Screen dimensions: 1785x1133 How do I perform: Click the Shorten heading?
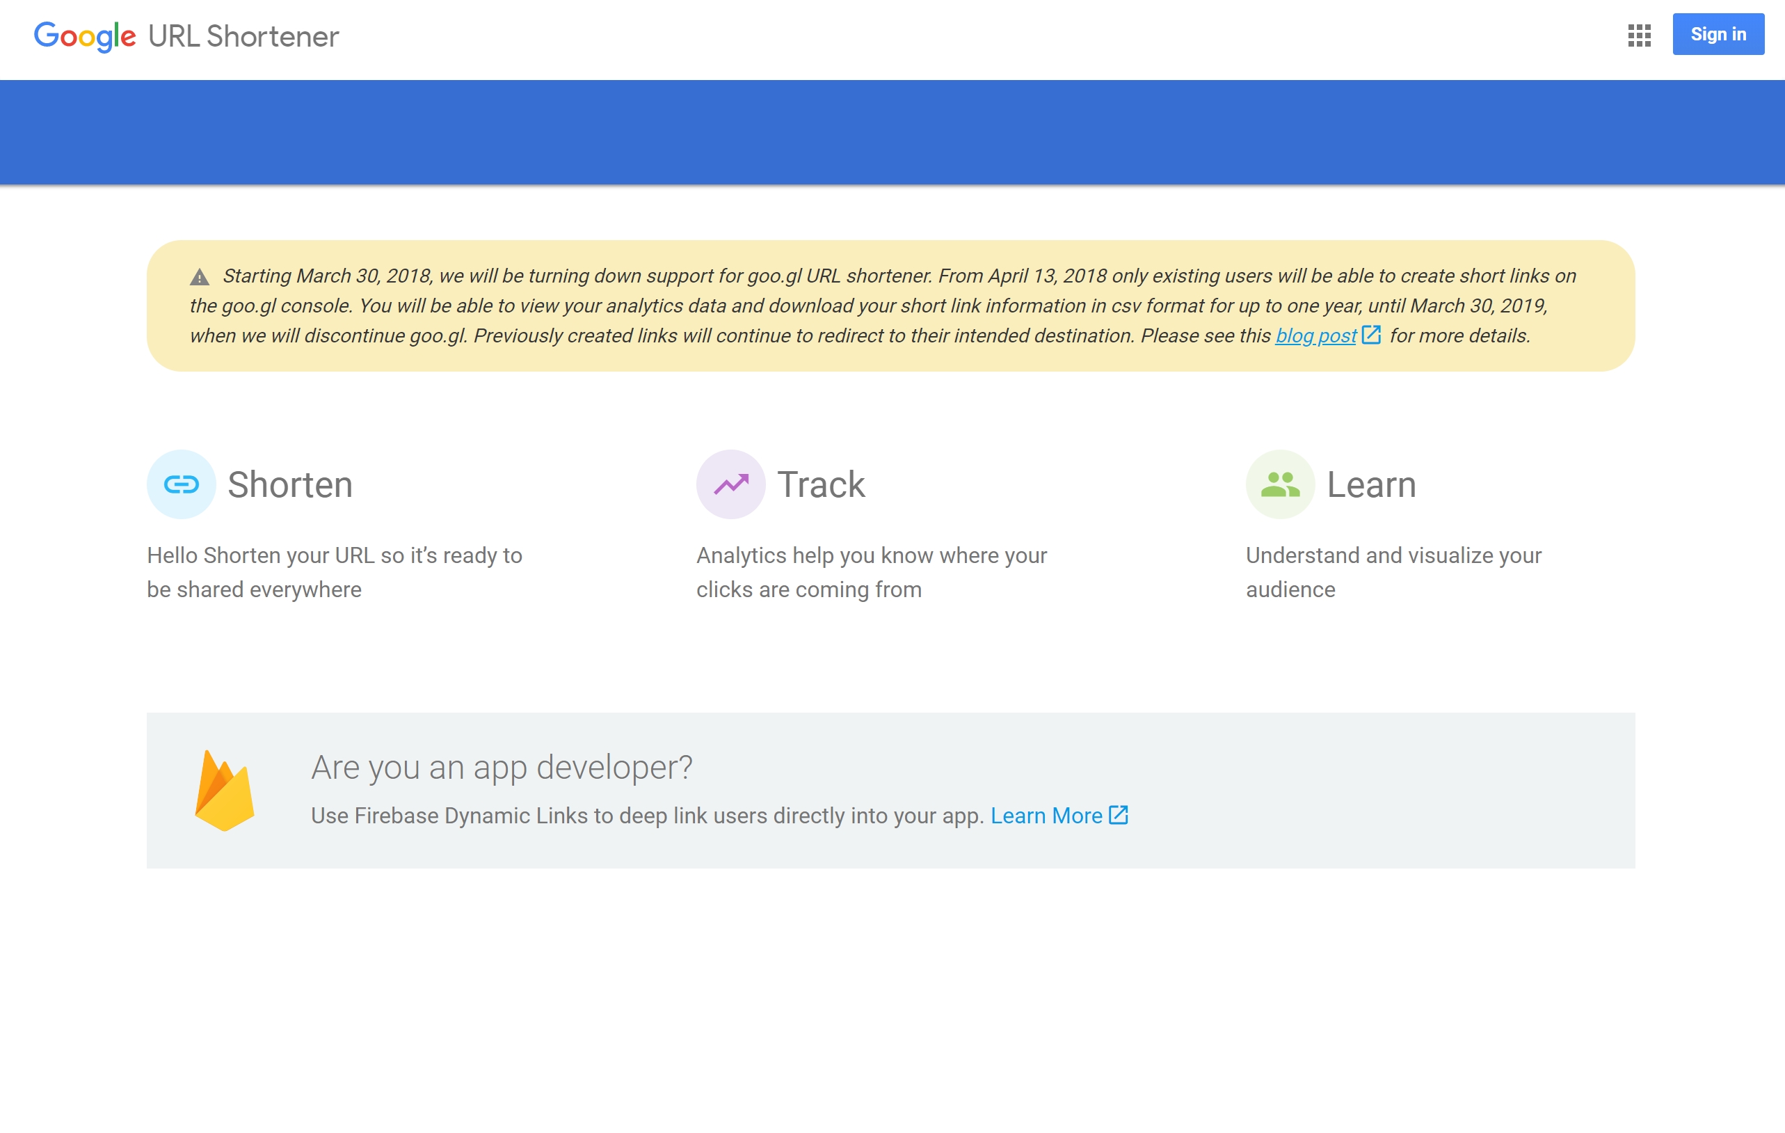[290, 484]
